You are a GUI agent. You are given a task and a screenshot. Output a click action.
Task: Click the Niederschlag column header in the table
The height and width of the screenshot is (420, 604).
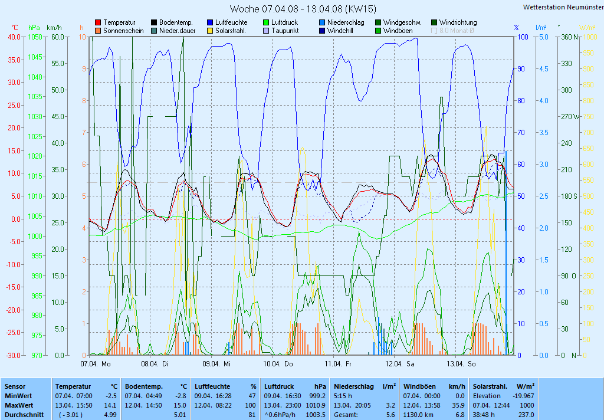coord(354,386)
